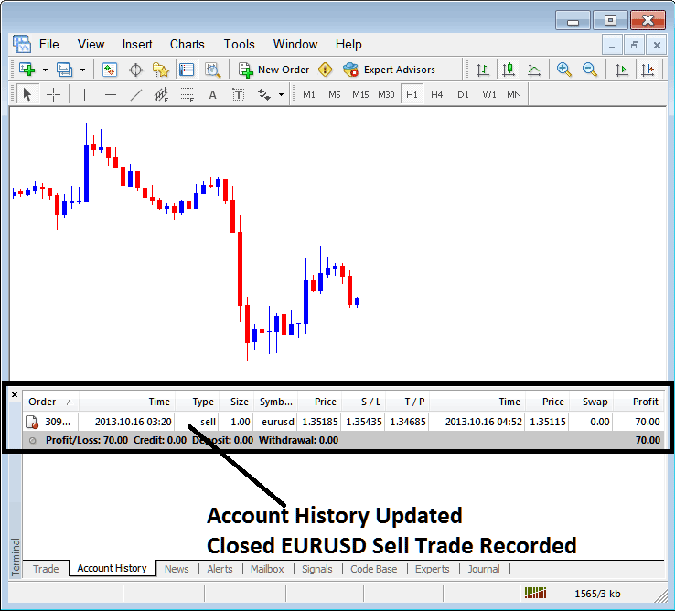This screenshot has height=611, width=675.
Task: Toggle the Auto Scroll chart button
Action: point(622,70)
